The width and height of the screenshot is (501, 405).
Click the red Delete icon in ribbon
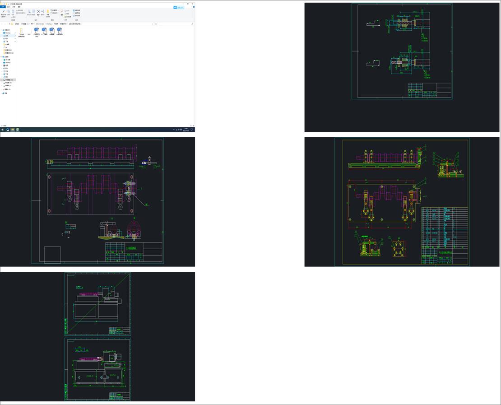point(38,12)
